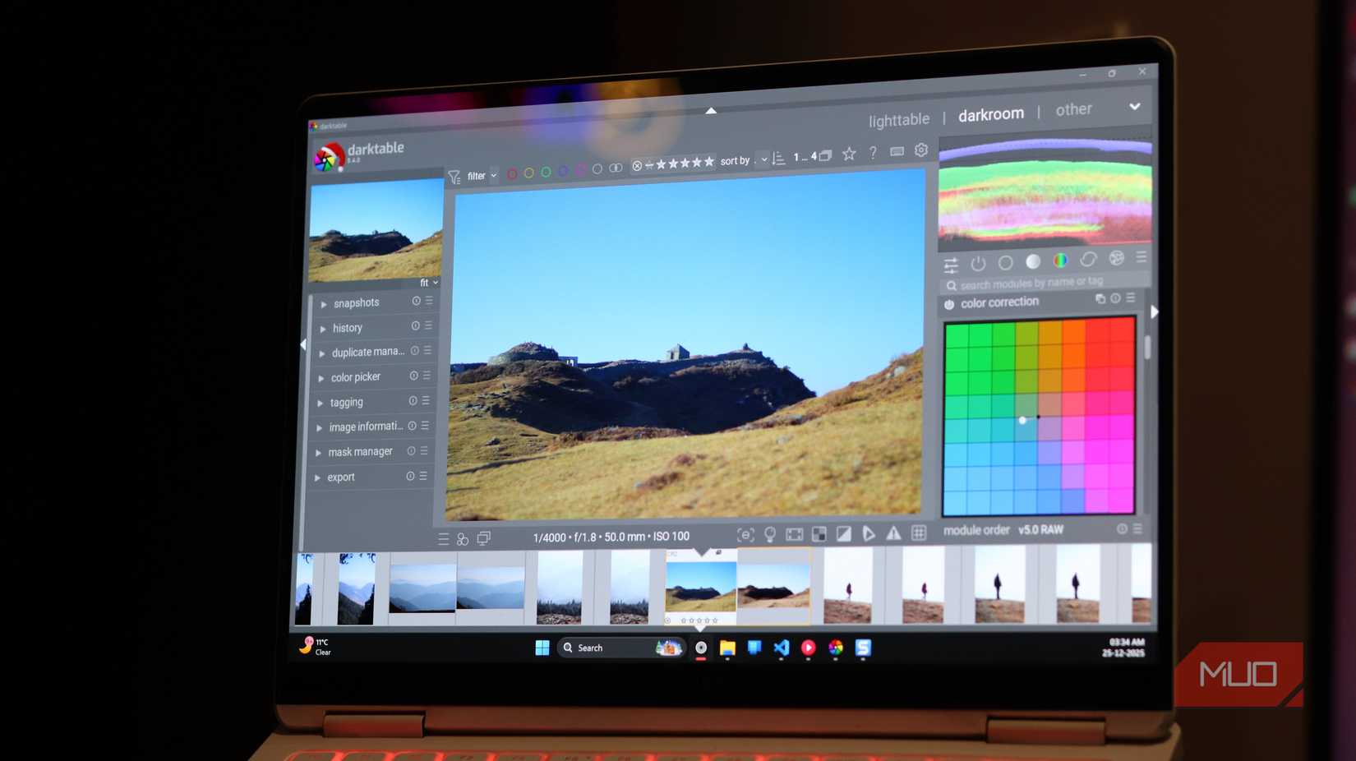The height and width of the screenshot is (761, 1356).
Task: Open the mask manager panel
Action: coord(362,451)
